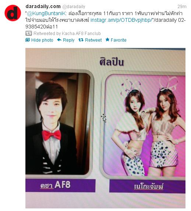The width and height of the screenshot is (191, 211).
Task: Open the @daradaily handle
Action: pyautogui.click(x=74, y=7)
